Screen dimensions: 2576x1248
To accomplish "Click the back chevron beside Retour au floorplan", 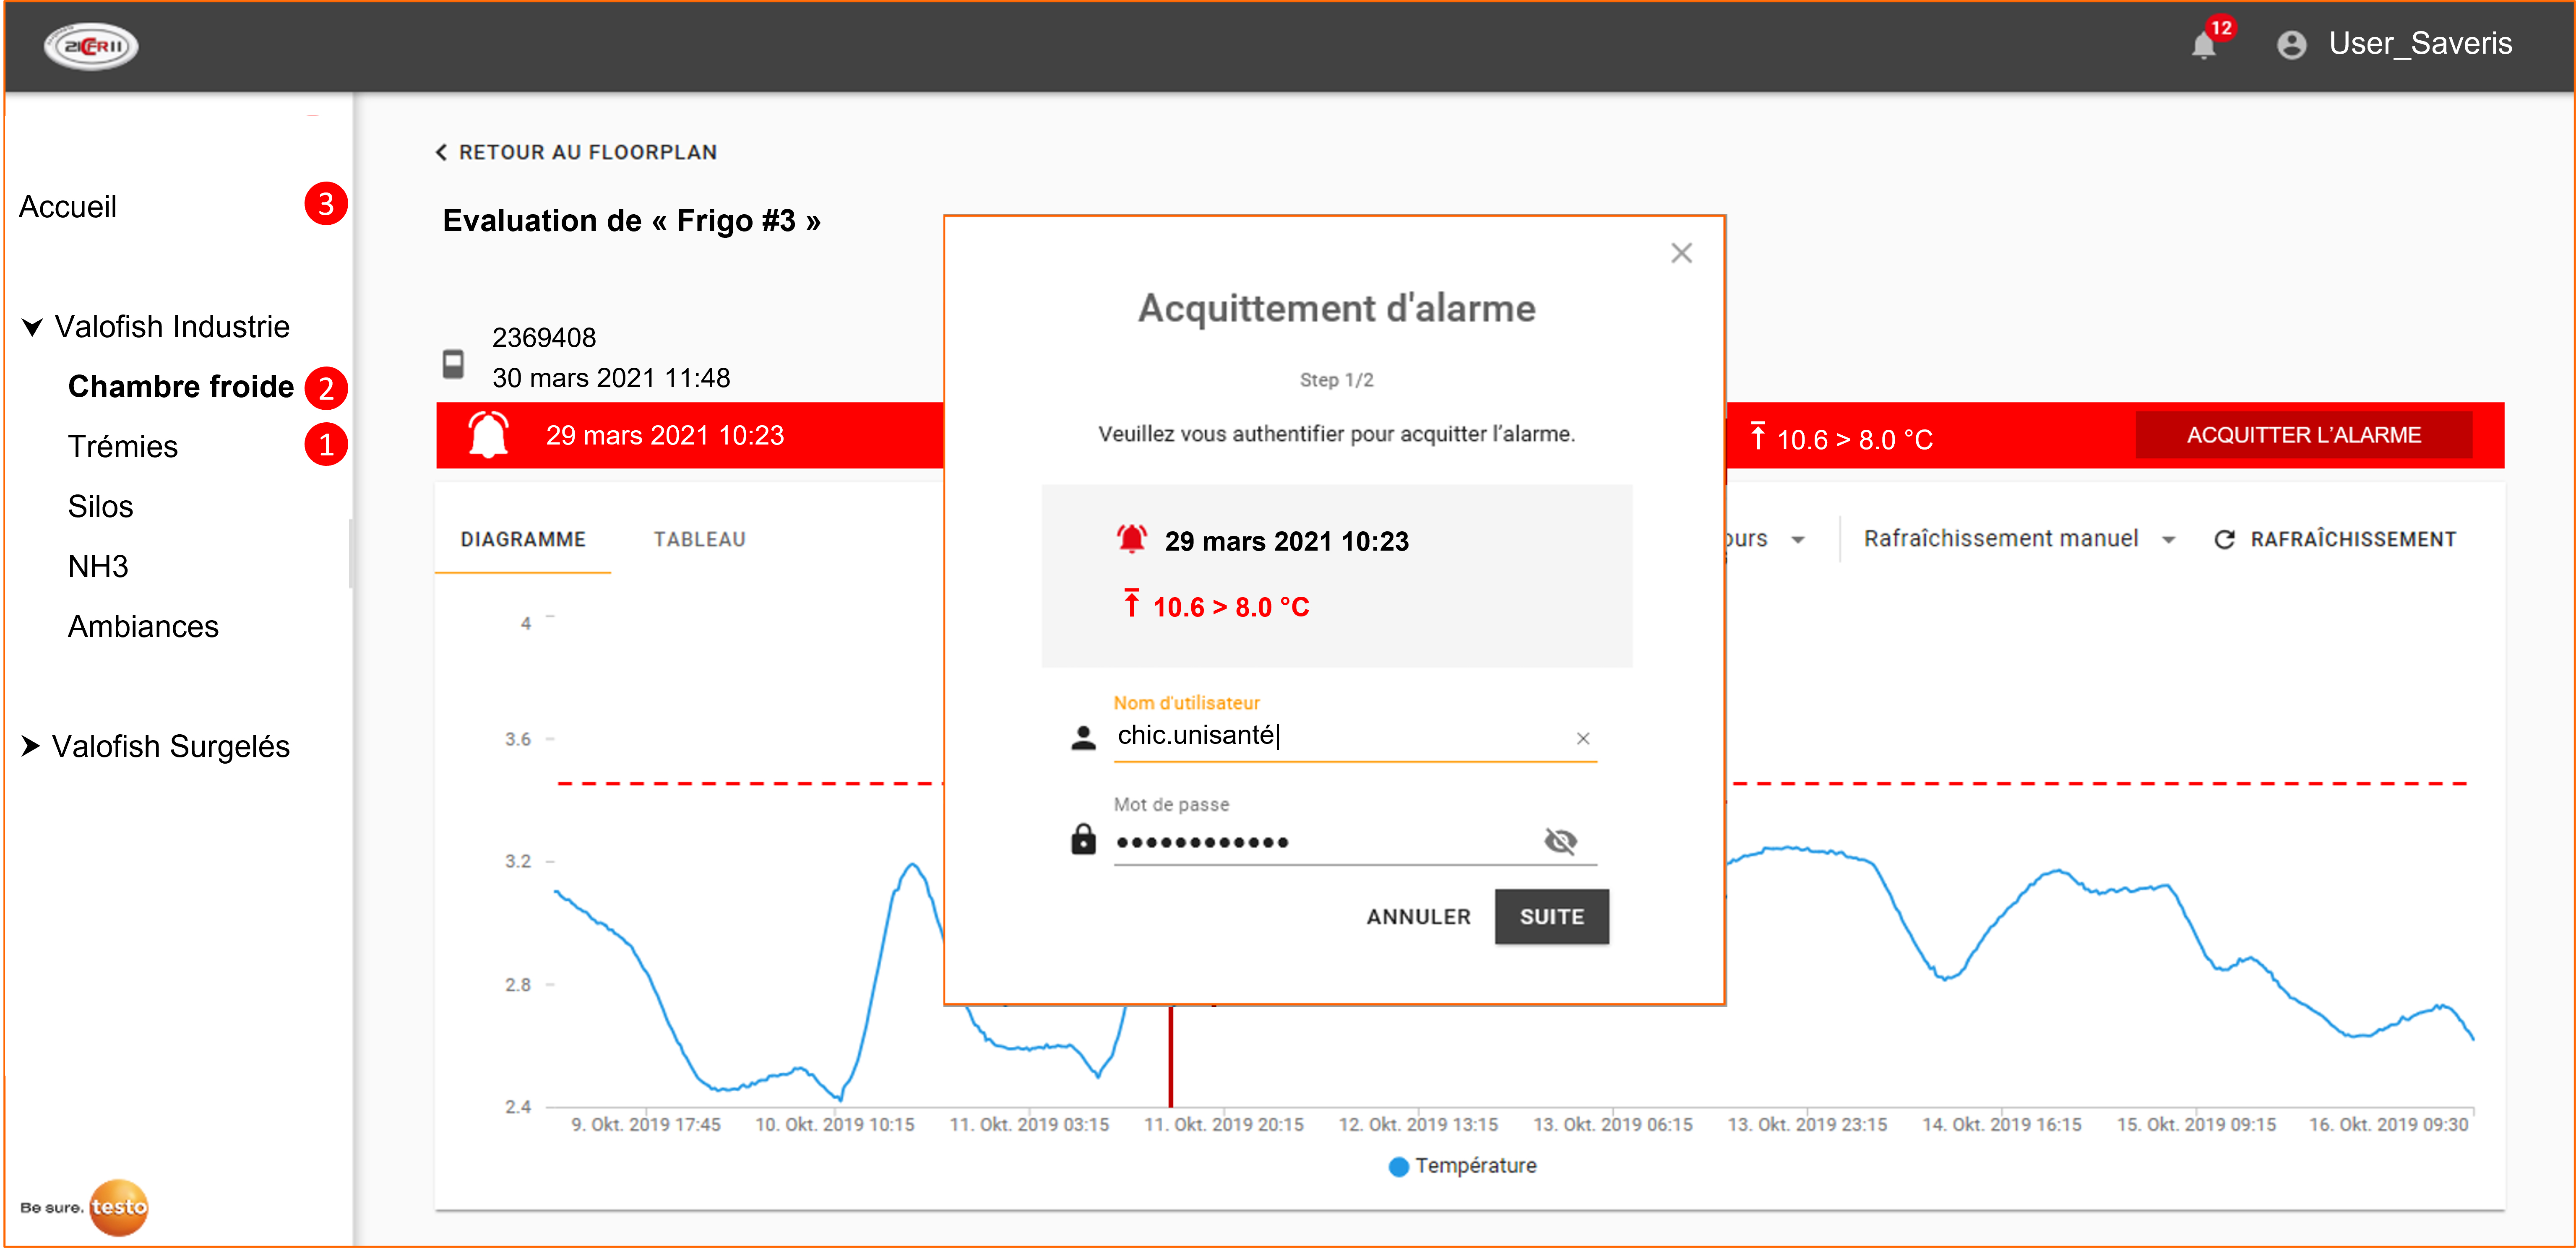I will (441, 152).
